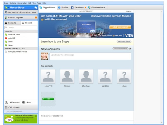Viewport: 167px width, 125px height.
Task: Click the Group button
Action: [x=29, y=102]
